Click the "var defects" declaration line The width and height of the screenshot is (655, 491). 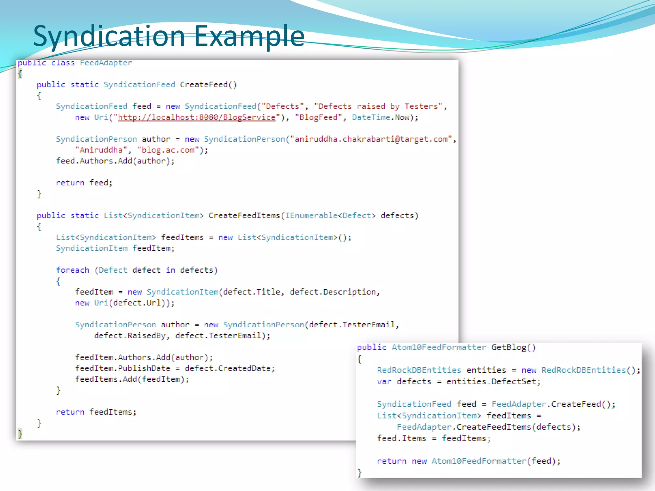pyautogui.click(x=458, y=382)
